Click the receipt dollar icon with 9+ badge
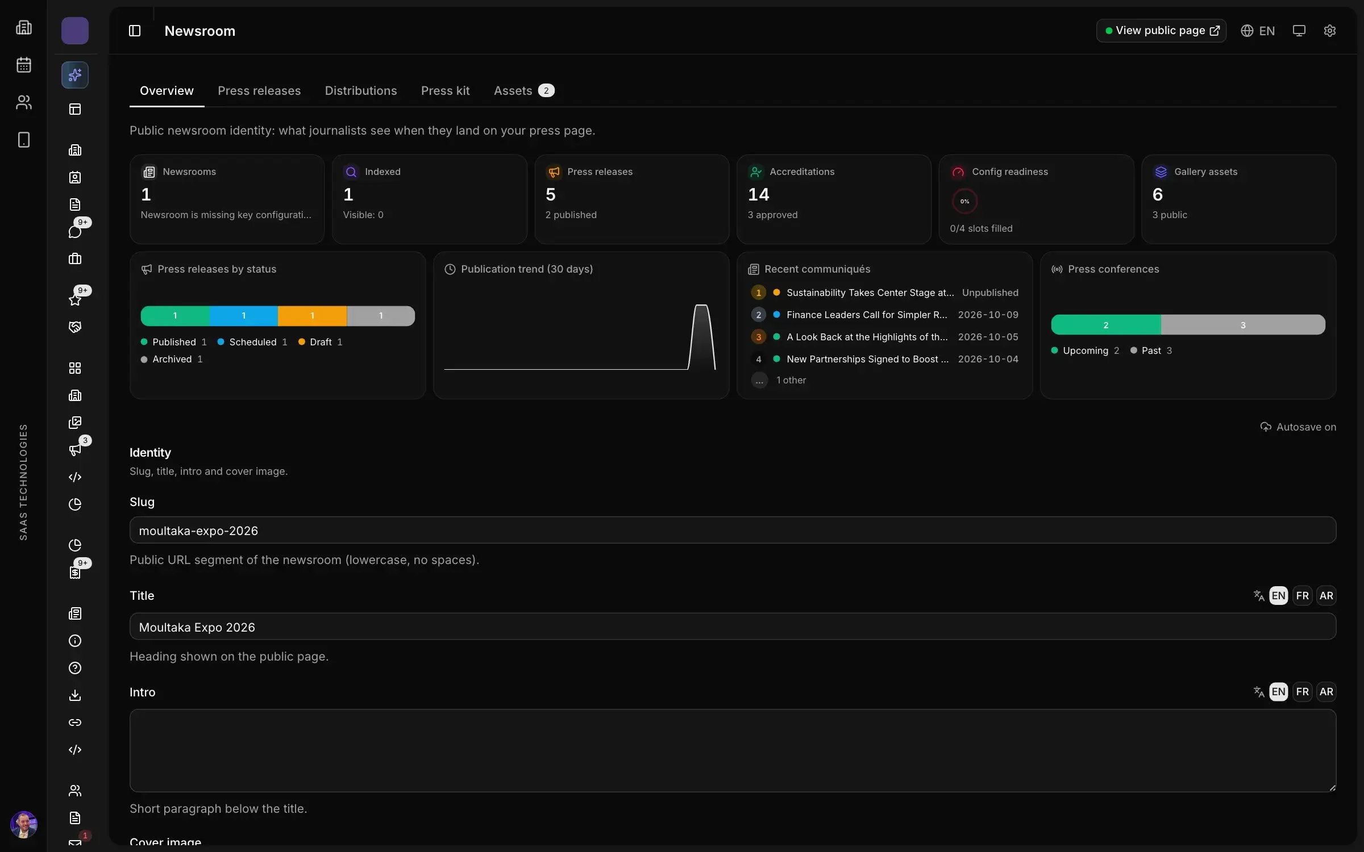 click(75, 573)
